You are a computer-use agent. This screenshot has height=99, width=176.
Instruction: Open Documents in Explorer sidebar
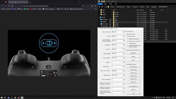pyautogui.click(x=104, y=24)
